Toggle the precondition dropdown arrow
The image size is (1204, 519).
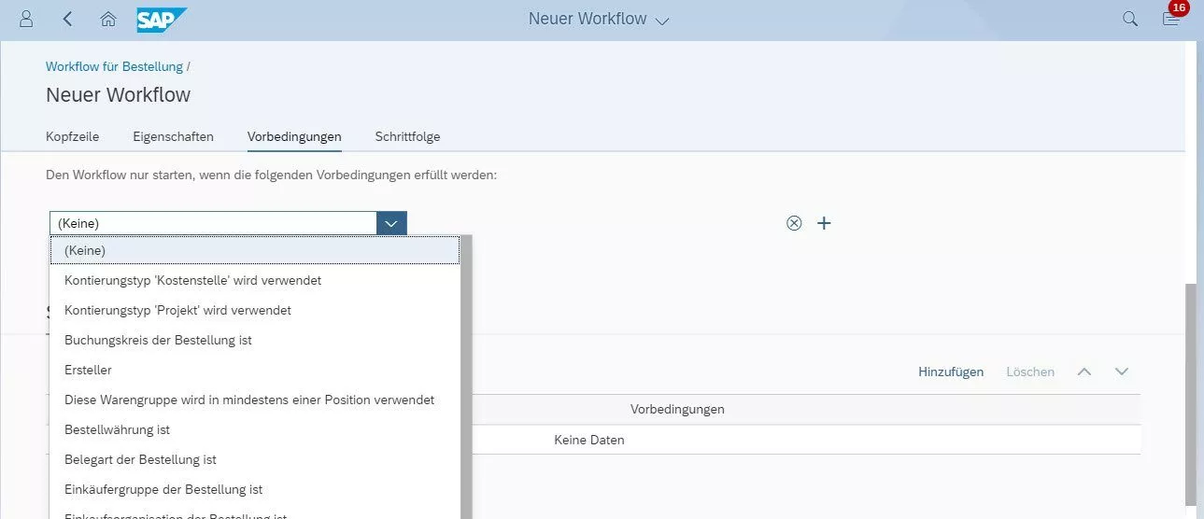(391, 223)
